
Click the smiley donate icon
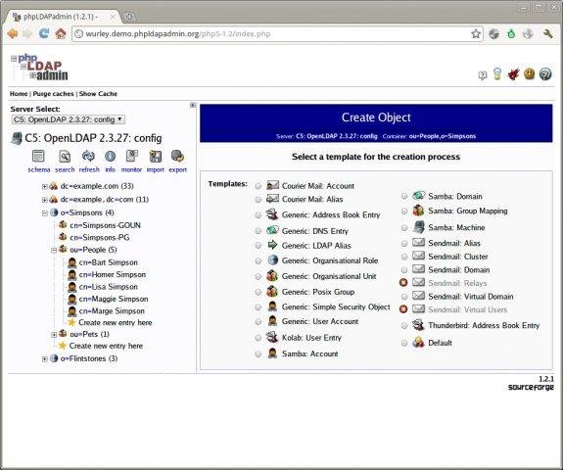click(x=530, y=74)
